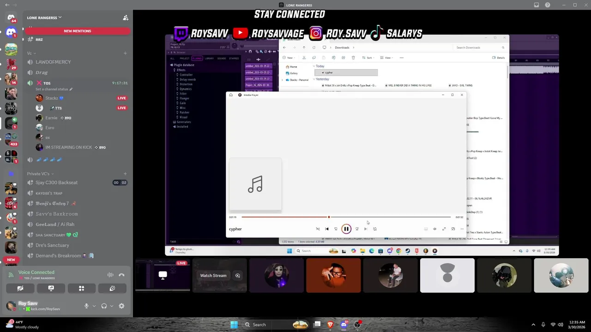The width and height of the screenshot is (591, 332).
Task: Open Brave browser from taskbar
Action: click(331, 325)
